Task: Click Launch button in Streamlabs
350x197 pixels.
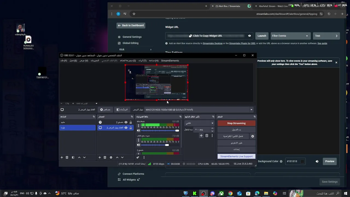Action: pyautogui.click(x=262, y=36)
